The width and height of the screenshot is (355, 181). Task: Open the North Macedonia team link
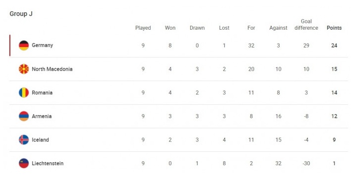click(x=52, y=69)
